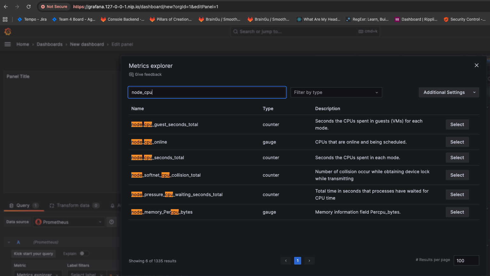Click the browser address bar URL

146,7
